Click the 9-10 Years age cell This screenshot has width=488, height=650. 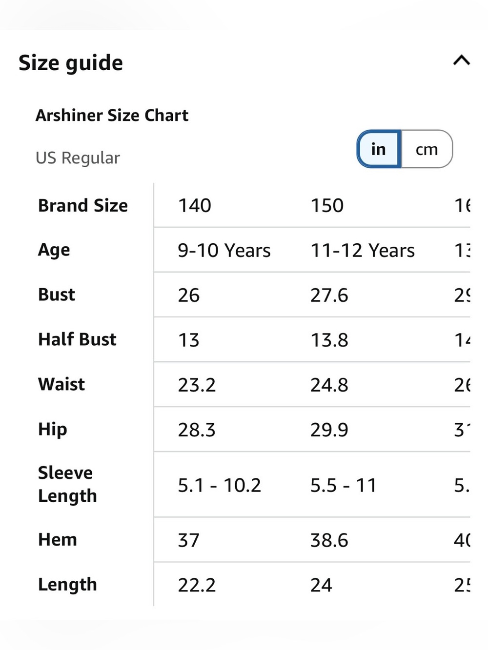pos(224,251)
